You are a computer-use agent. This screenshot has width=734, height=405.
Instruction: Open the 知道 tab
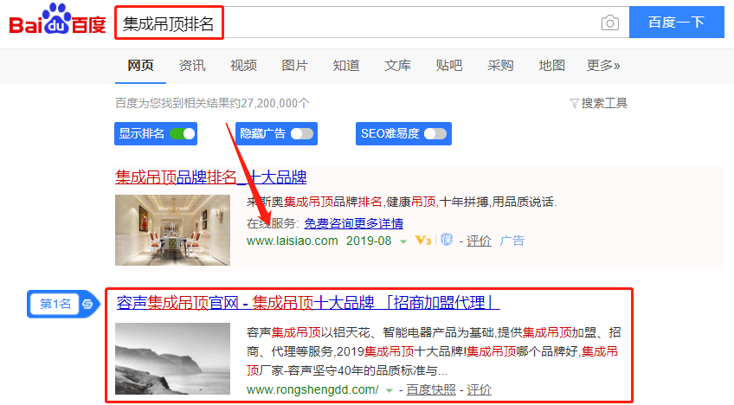point(346,66)
